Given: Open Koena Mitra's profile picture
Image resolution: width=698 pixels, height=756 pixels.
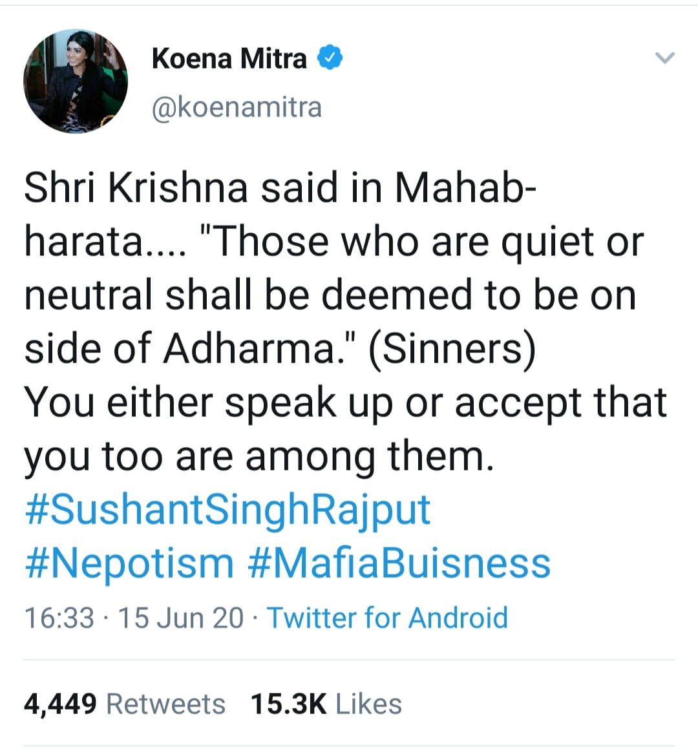Looking at the screenshot, I should tap(76, 81).
